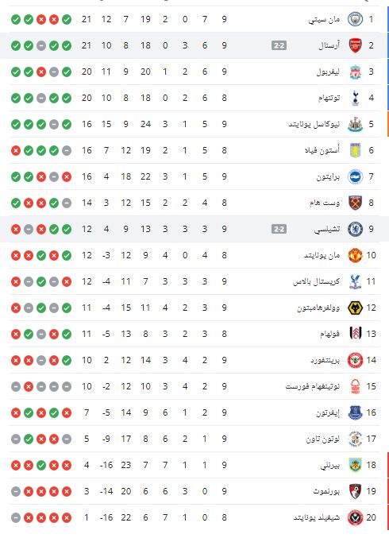The image size is (389, 542).
Task: Open the Aston Villa team name link
Action: pos(322,150)
